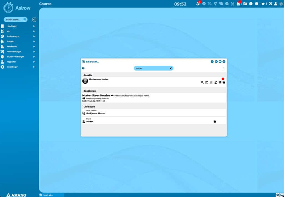Open the favorites star icon in top bar
This screenshot has height=197, width=284.
263,4
